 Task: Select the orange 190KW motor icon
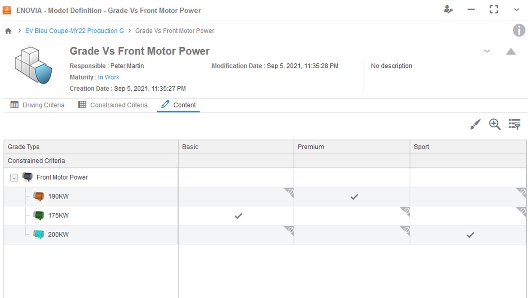pyautogui.click(x=39, y=196)
